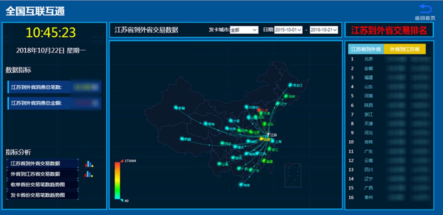
Task: Select the 云南 map node
Action: coord(219,164)
